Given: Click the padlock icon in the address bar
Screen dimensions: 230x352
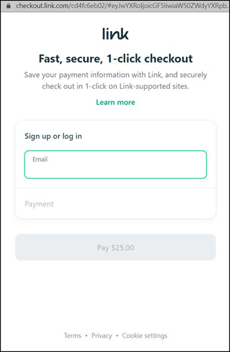Looking at the screenshot, I should 9,6.
